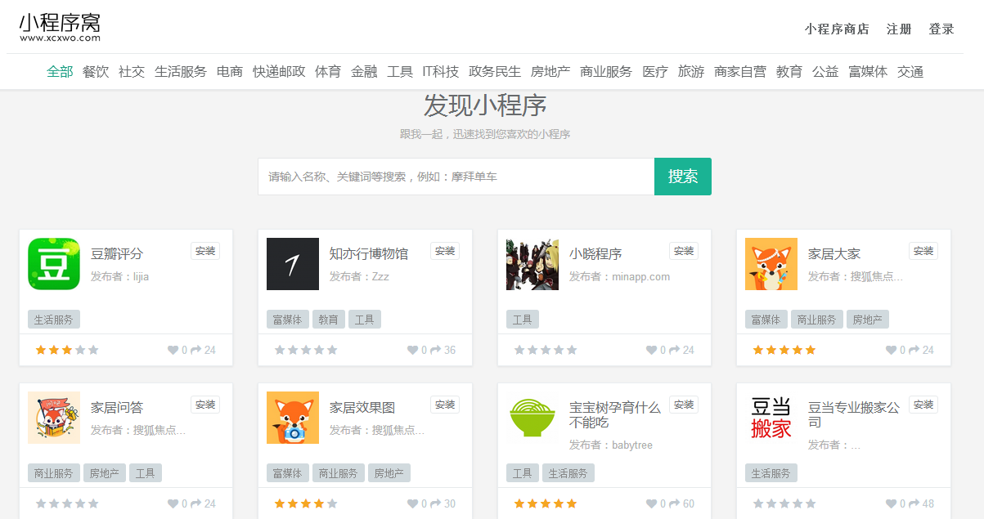Open the 知亦行博物馆 dark app icon
984x519 pixels.
pyautogui.click(x=293, y=264)
